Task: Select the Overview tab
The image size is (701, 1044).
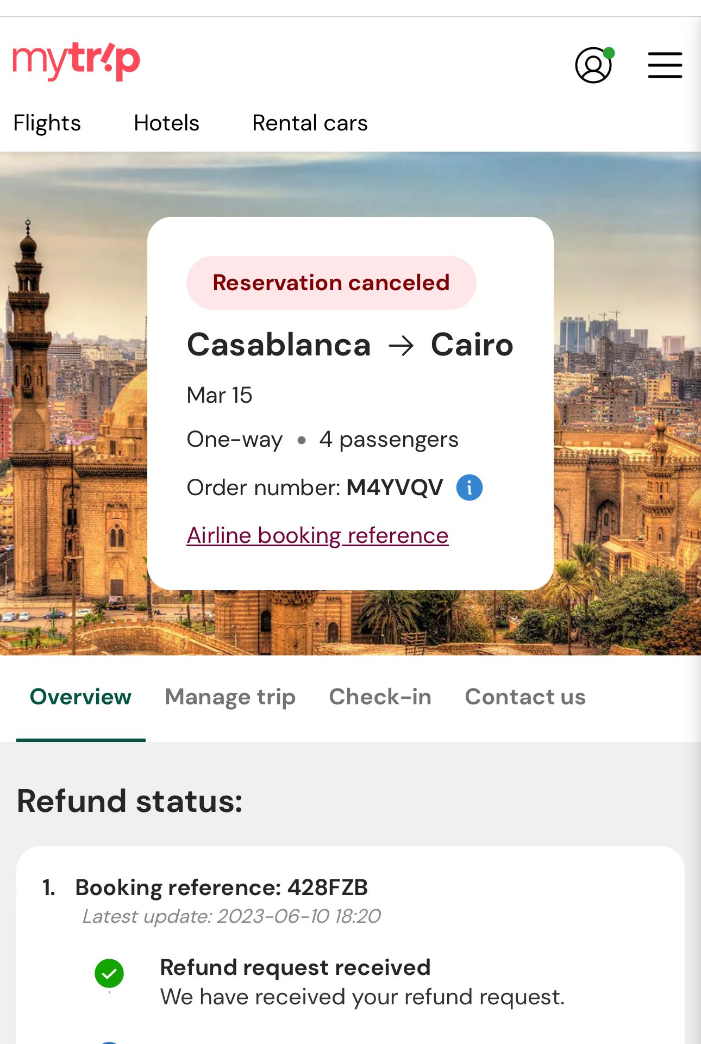Action: coord(80,697)
